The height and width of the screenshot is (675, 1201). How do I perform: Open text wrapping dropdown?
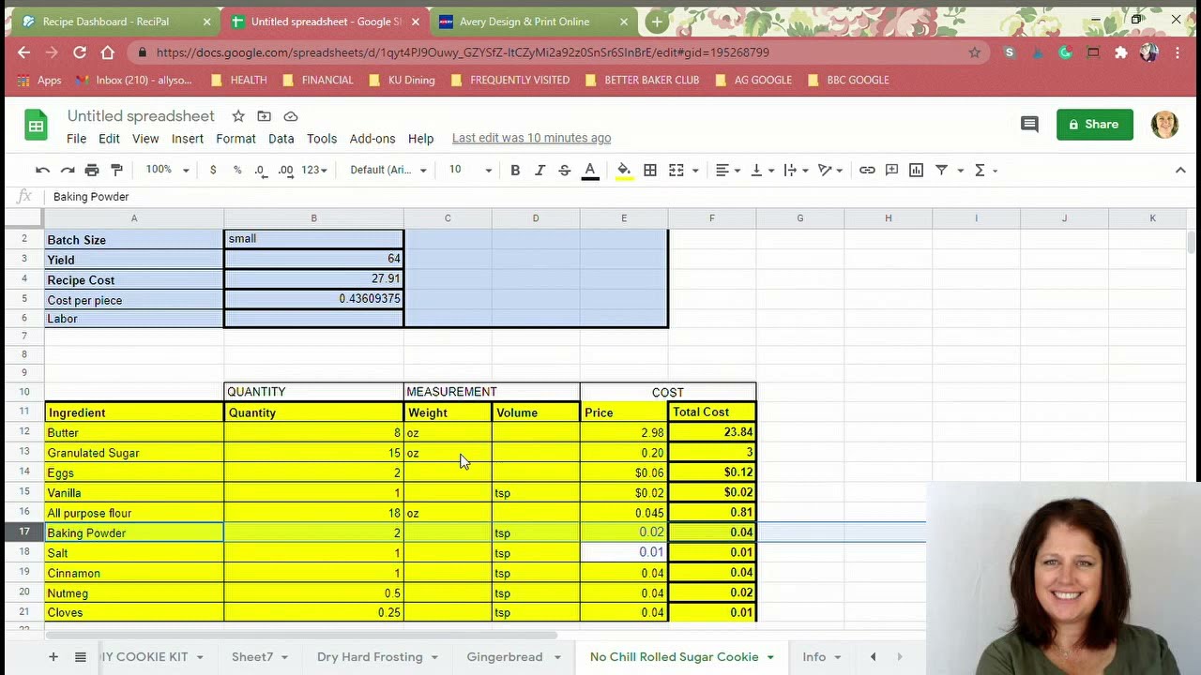(796, 170)
